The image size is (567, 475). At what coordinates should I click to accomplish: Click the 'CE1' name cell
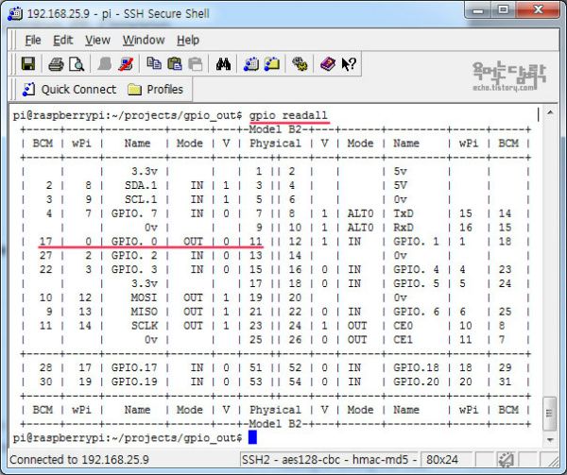click(404, 340)
